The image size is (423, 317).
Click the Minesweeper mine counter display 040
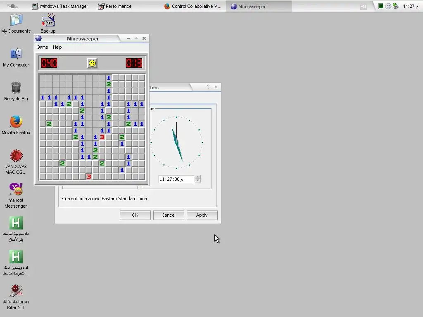point(50,63)
